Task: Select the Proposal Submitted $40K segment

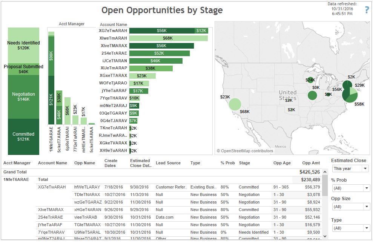Action: pyautogui.click(x=23, y=69)
